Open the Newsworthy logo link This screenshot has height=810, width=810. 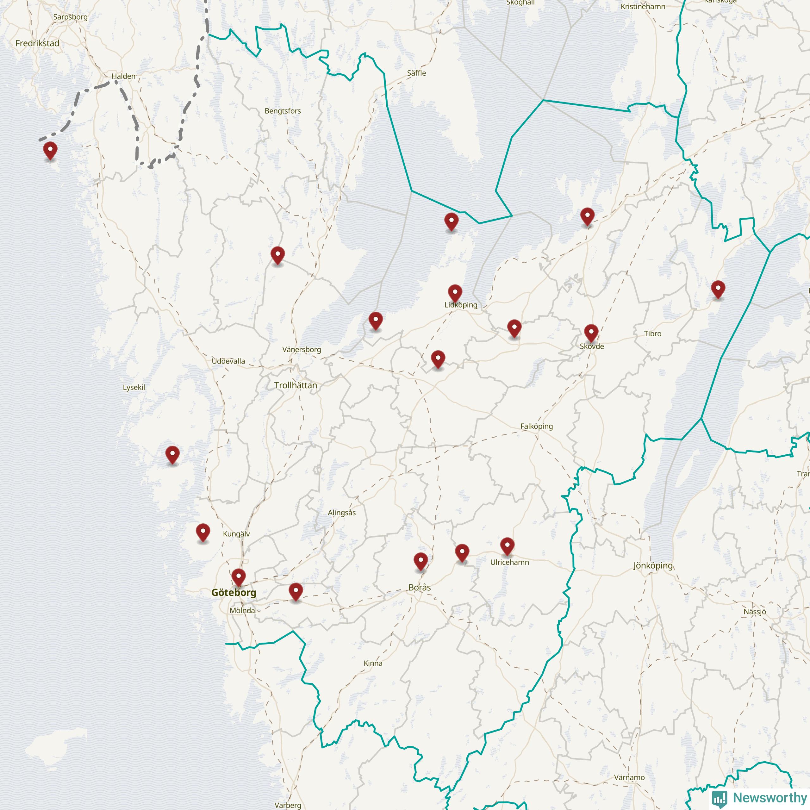[759, 798]
